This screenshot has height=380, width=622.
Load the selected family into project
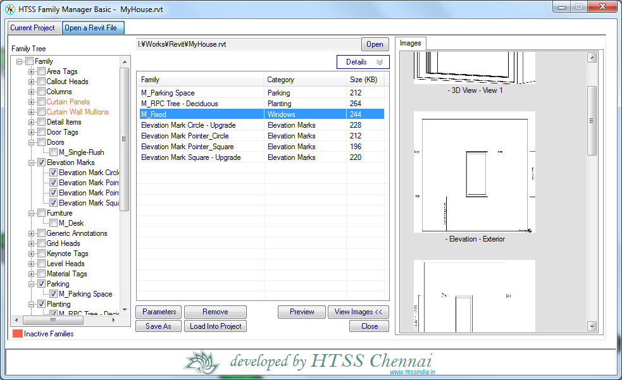tap(215, 326)
